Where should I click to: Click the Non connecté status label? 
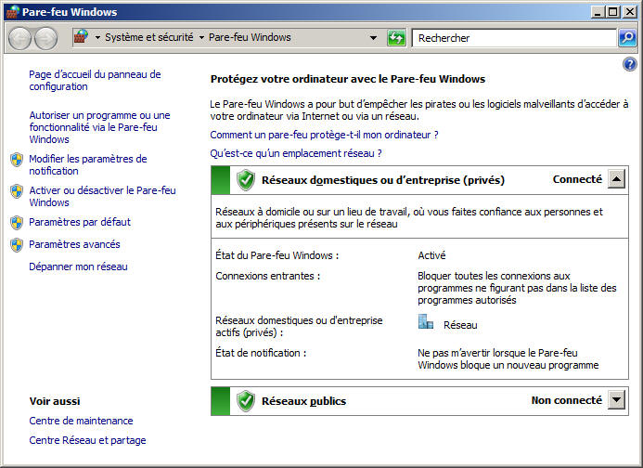(x=567, y=400)
